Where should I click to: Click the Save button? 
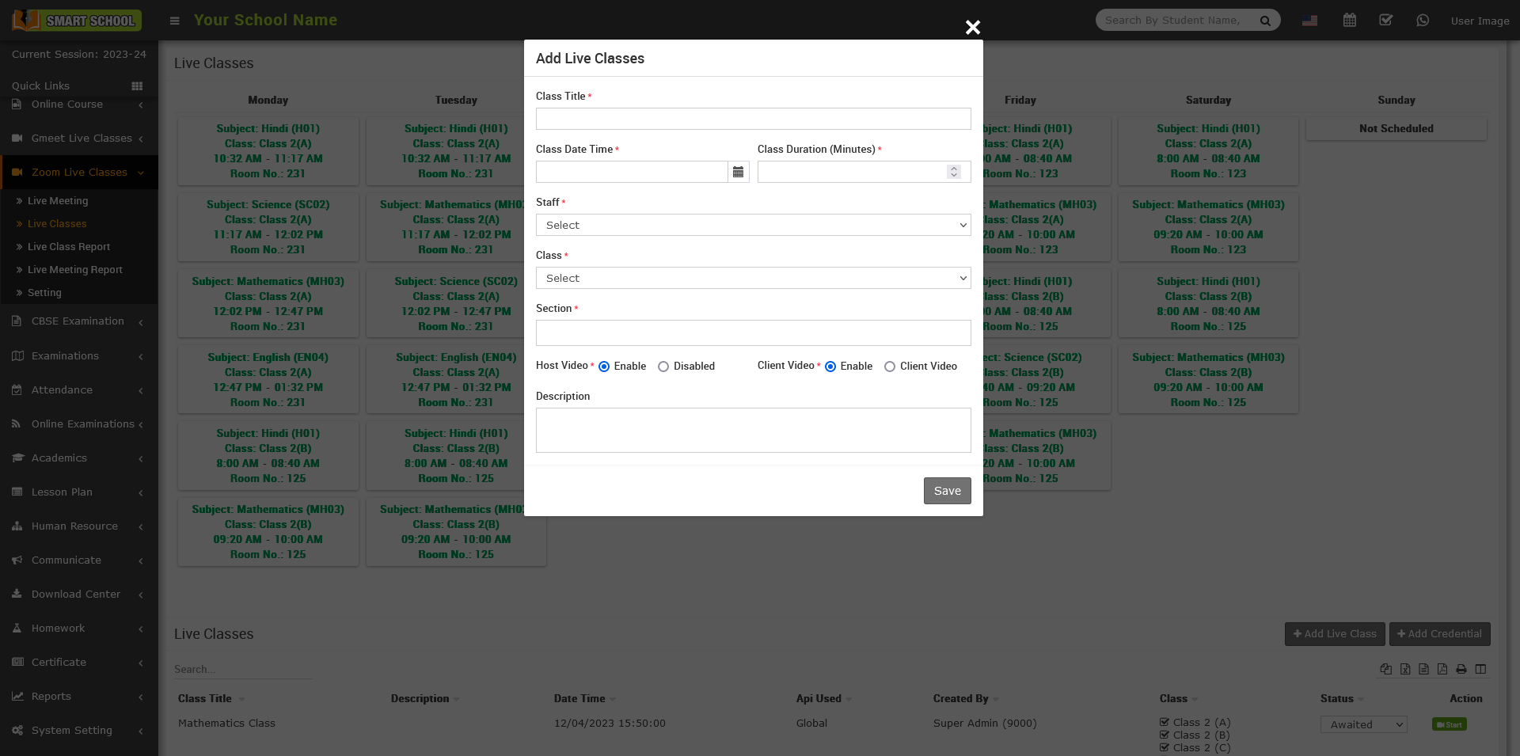pyautogui.click(x=947, y=491)
